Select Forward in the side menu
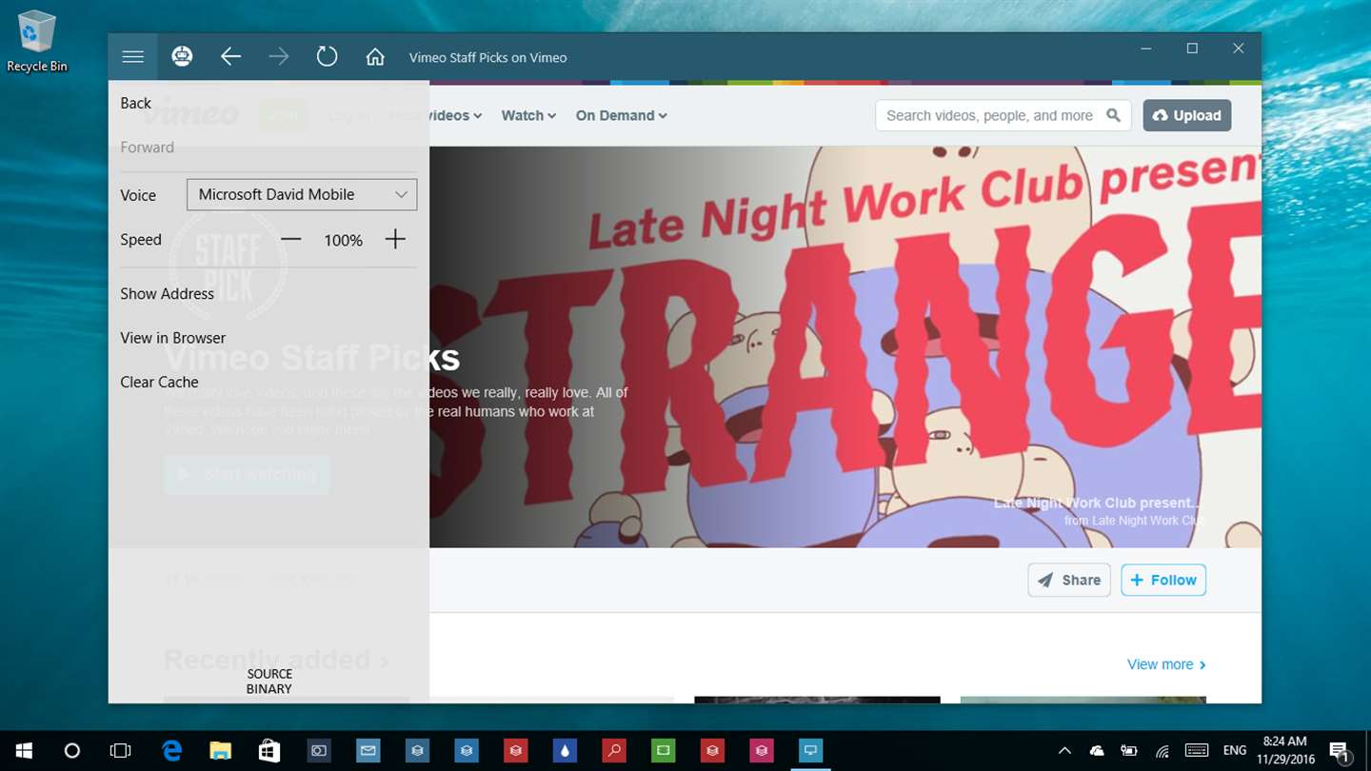The width and height of the screenshot is (1371, 771). (x=147, y=148)
